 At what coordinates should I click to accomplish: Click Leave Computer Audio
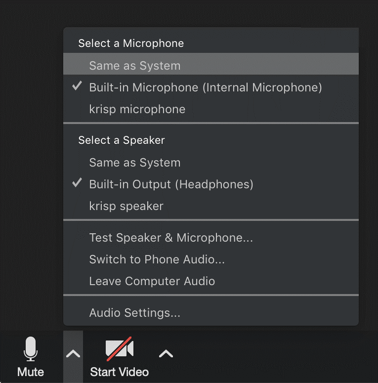[x=152, y=281]
